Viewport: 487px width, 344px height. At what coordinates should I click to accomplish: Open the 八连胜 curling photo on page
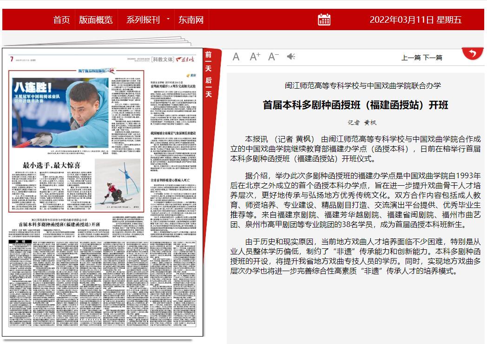coord(60,113)
